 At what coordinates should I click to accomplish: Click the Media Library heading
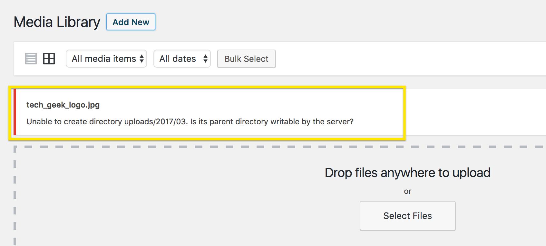[x=57, y=22]
